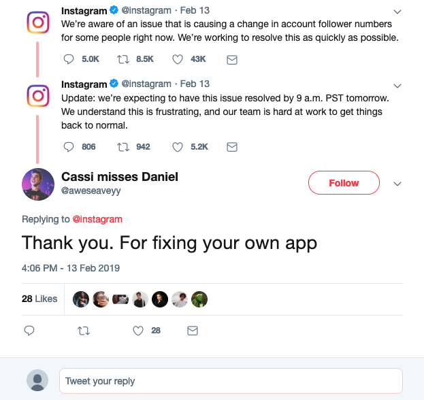Retweet the Instagram update with 942 retweets
The height and width of the screenshot is (400, 424).
123,146
